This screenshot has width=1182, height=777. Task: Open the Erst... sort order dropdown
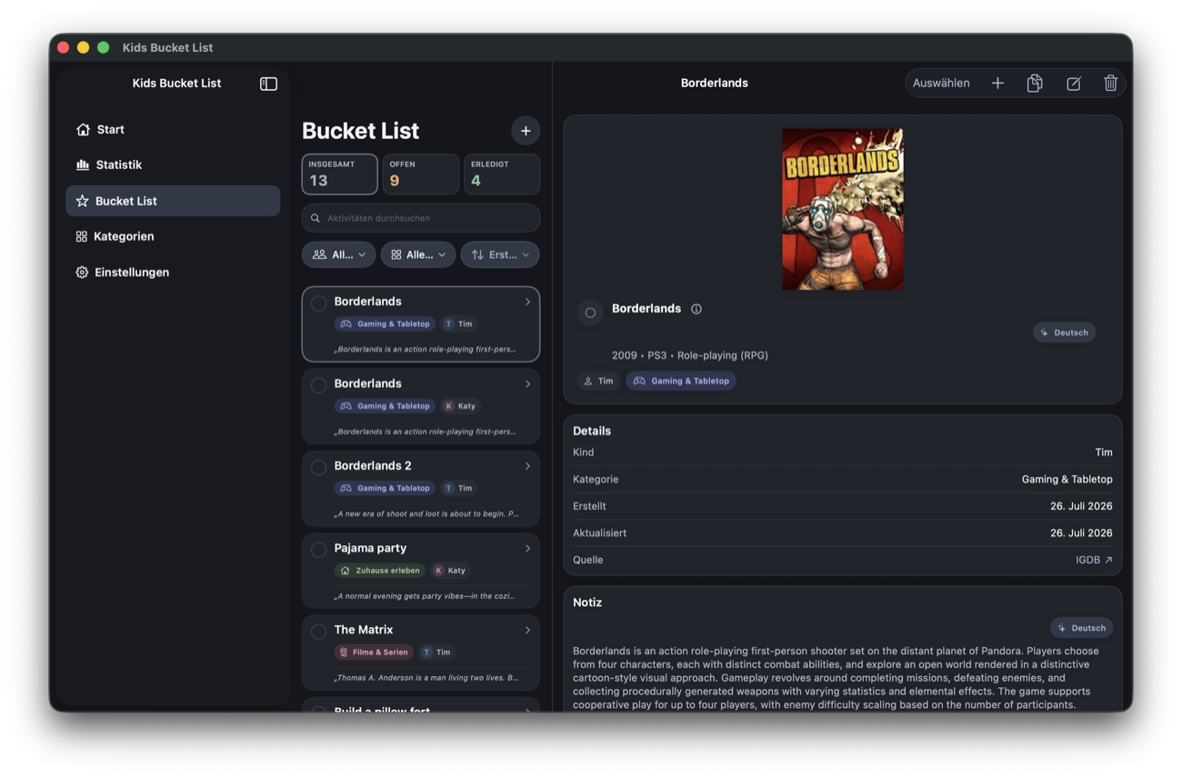point(500,254)
